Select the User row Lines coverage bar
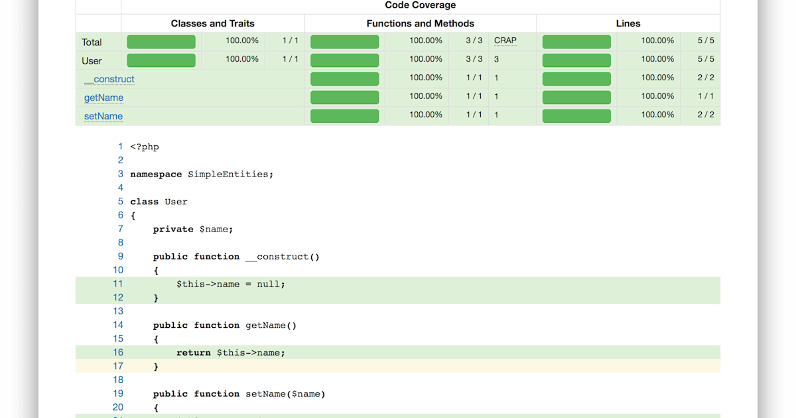Screen dimensions: 796x418 click(576, 59)
